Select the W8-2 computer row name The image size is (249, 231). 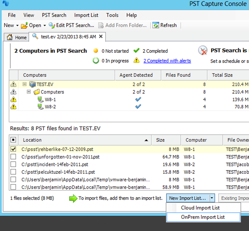pos(50,107)
